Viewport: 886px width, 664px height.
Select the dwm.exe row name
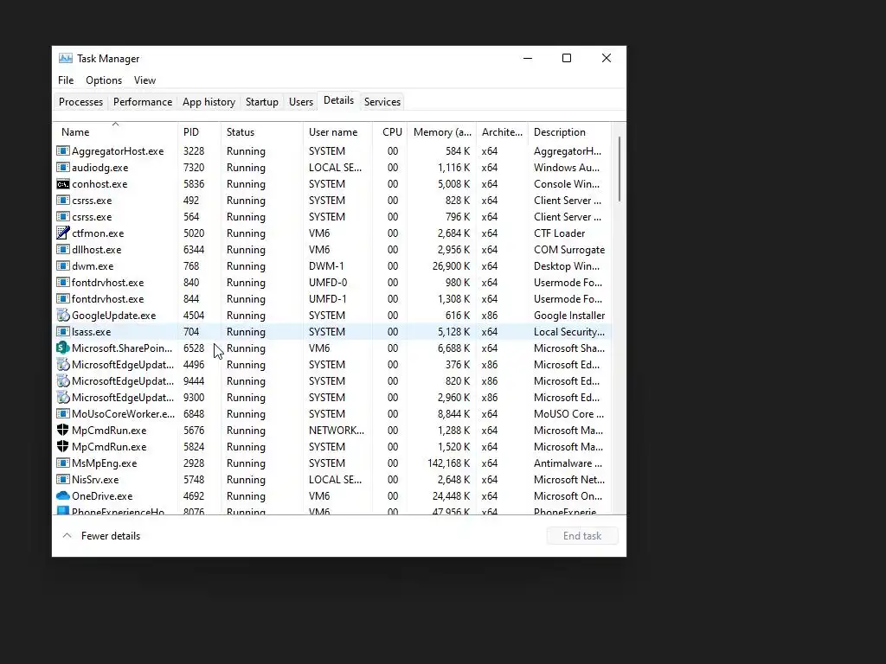tap(93, 266)
